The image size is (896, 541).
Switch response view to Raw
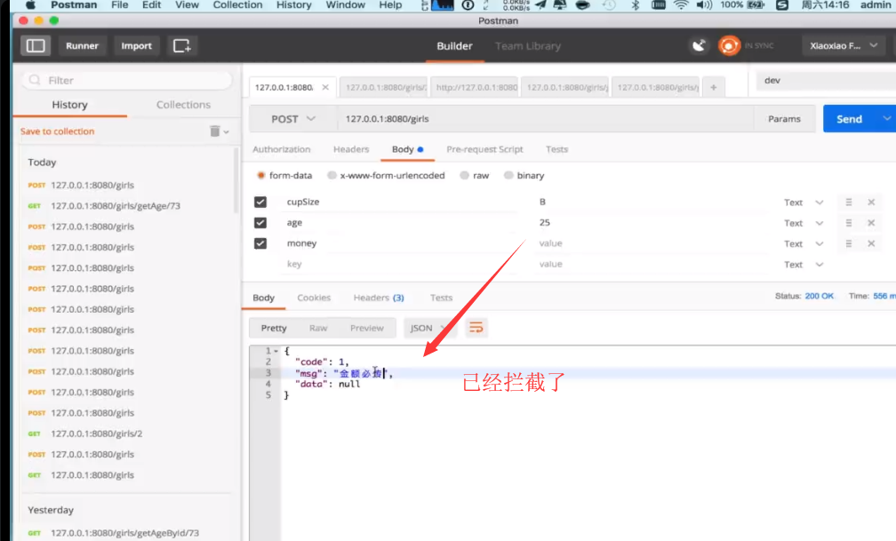point(317,328)
